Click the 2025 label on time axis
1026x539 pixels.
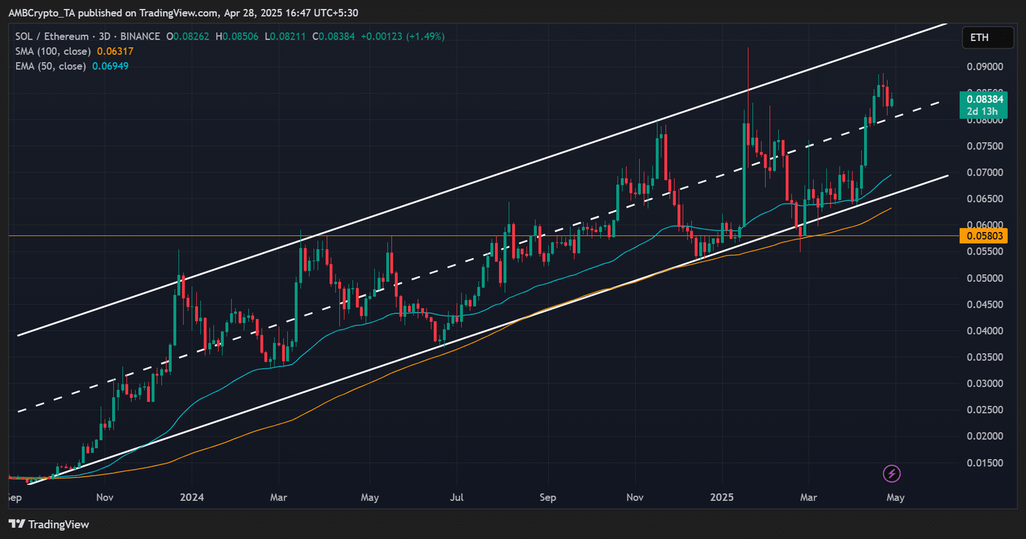click(x=721, y=497)
